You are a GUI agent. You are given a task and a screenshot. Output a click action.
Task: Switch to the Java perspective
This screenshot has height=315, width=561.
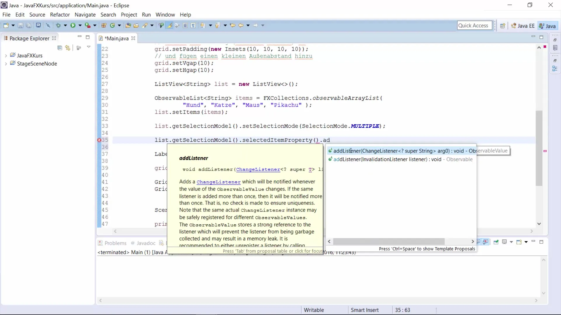coord(547,26)
